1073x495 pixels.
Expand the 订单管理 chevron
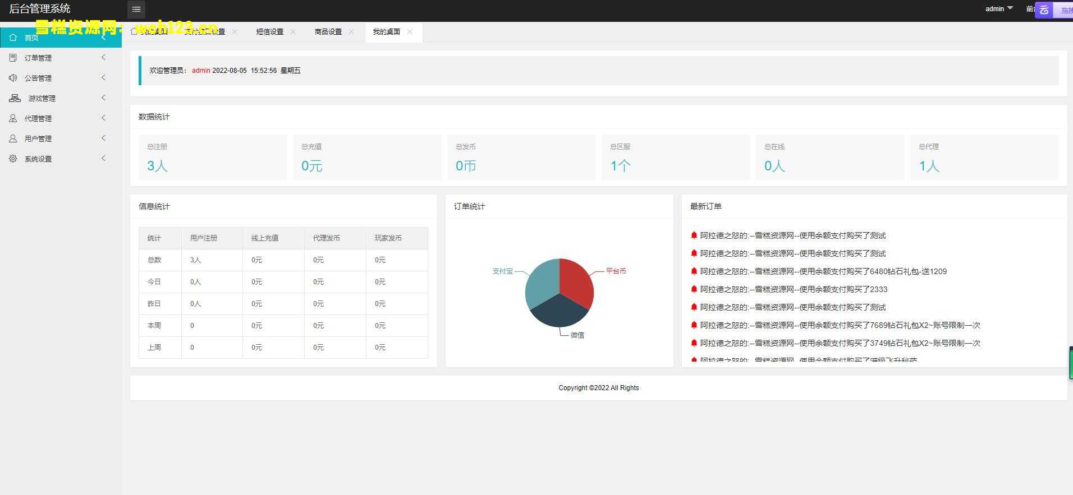(x=103, y=58)
